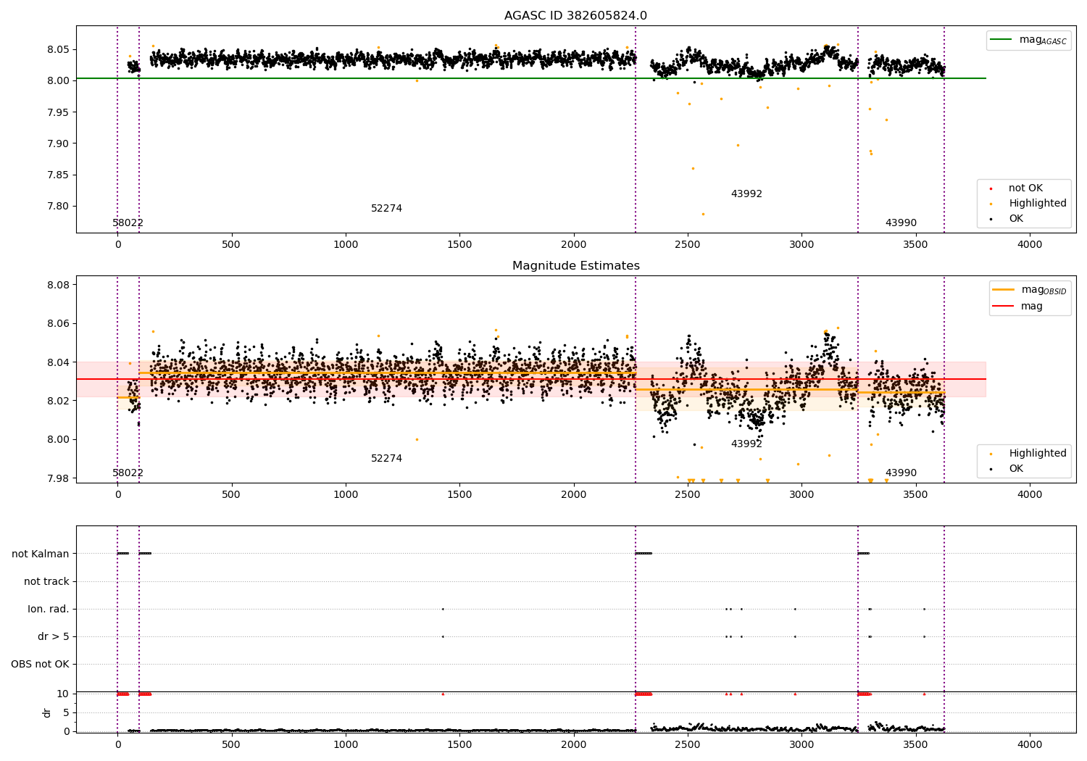The height and width of the screenshot is (761, 1087).
Task: Click the "7.95" y-axis tick label
Action: pyautogui.click(x=58, y=112)
